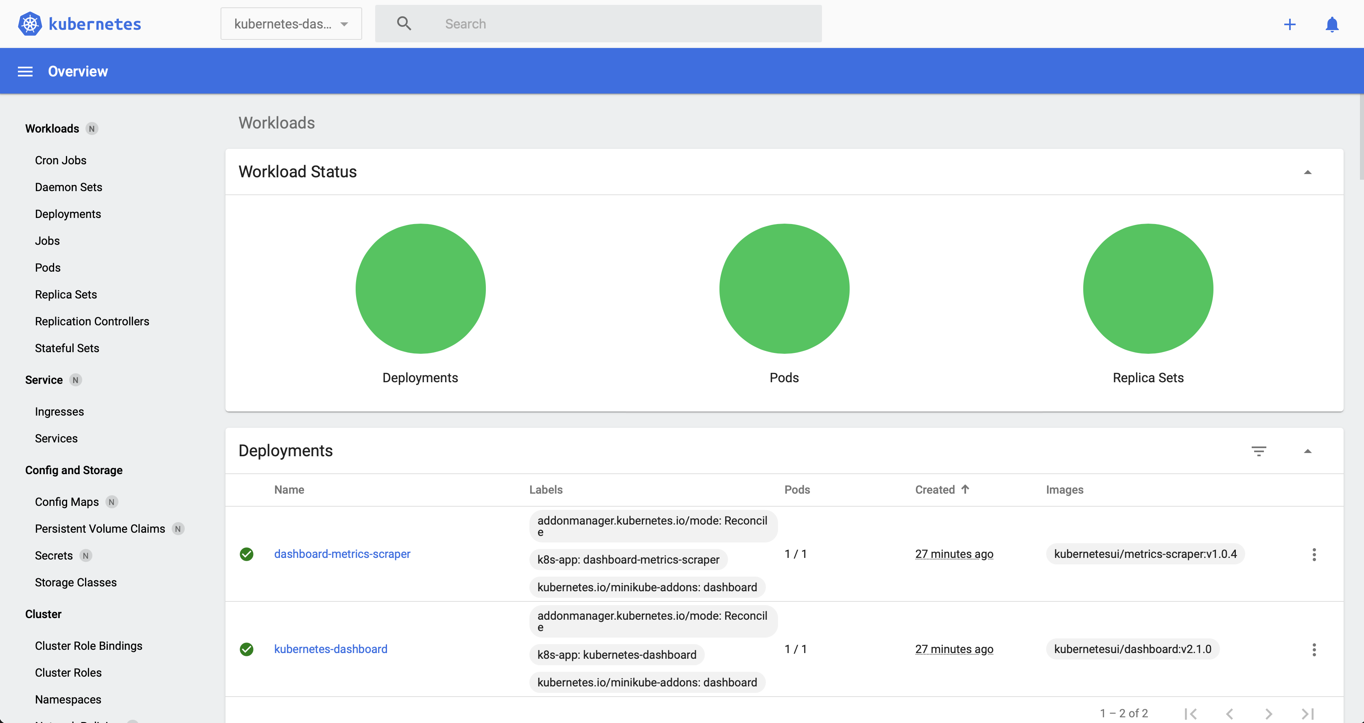The height and width of the screenshot is (723, 1364).
Task: Collapse the Workload Status card
Action: tap(1307, 172)
